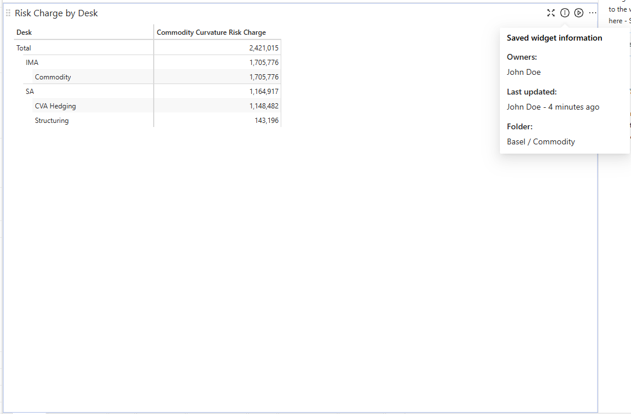Click the scrollbar at the bottom edge
This screenshot has width=631, height=414.
[290, 412]
